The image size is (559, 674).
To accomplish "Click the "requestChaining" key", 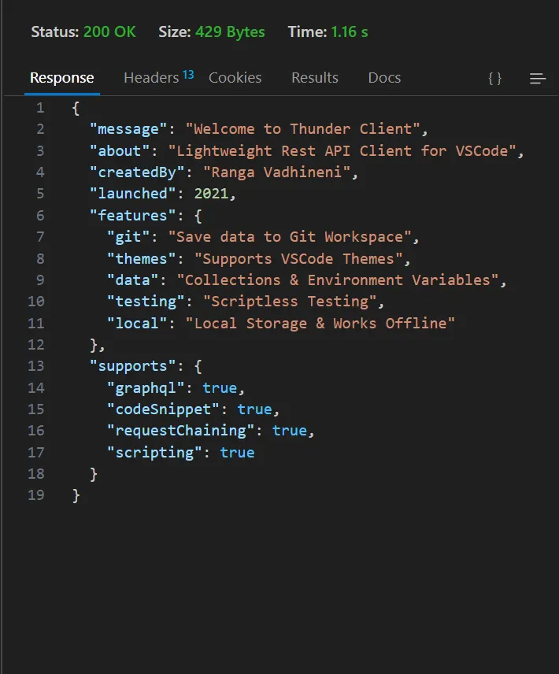I will click(180, 431).
